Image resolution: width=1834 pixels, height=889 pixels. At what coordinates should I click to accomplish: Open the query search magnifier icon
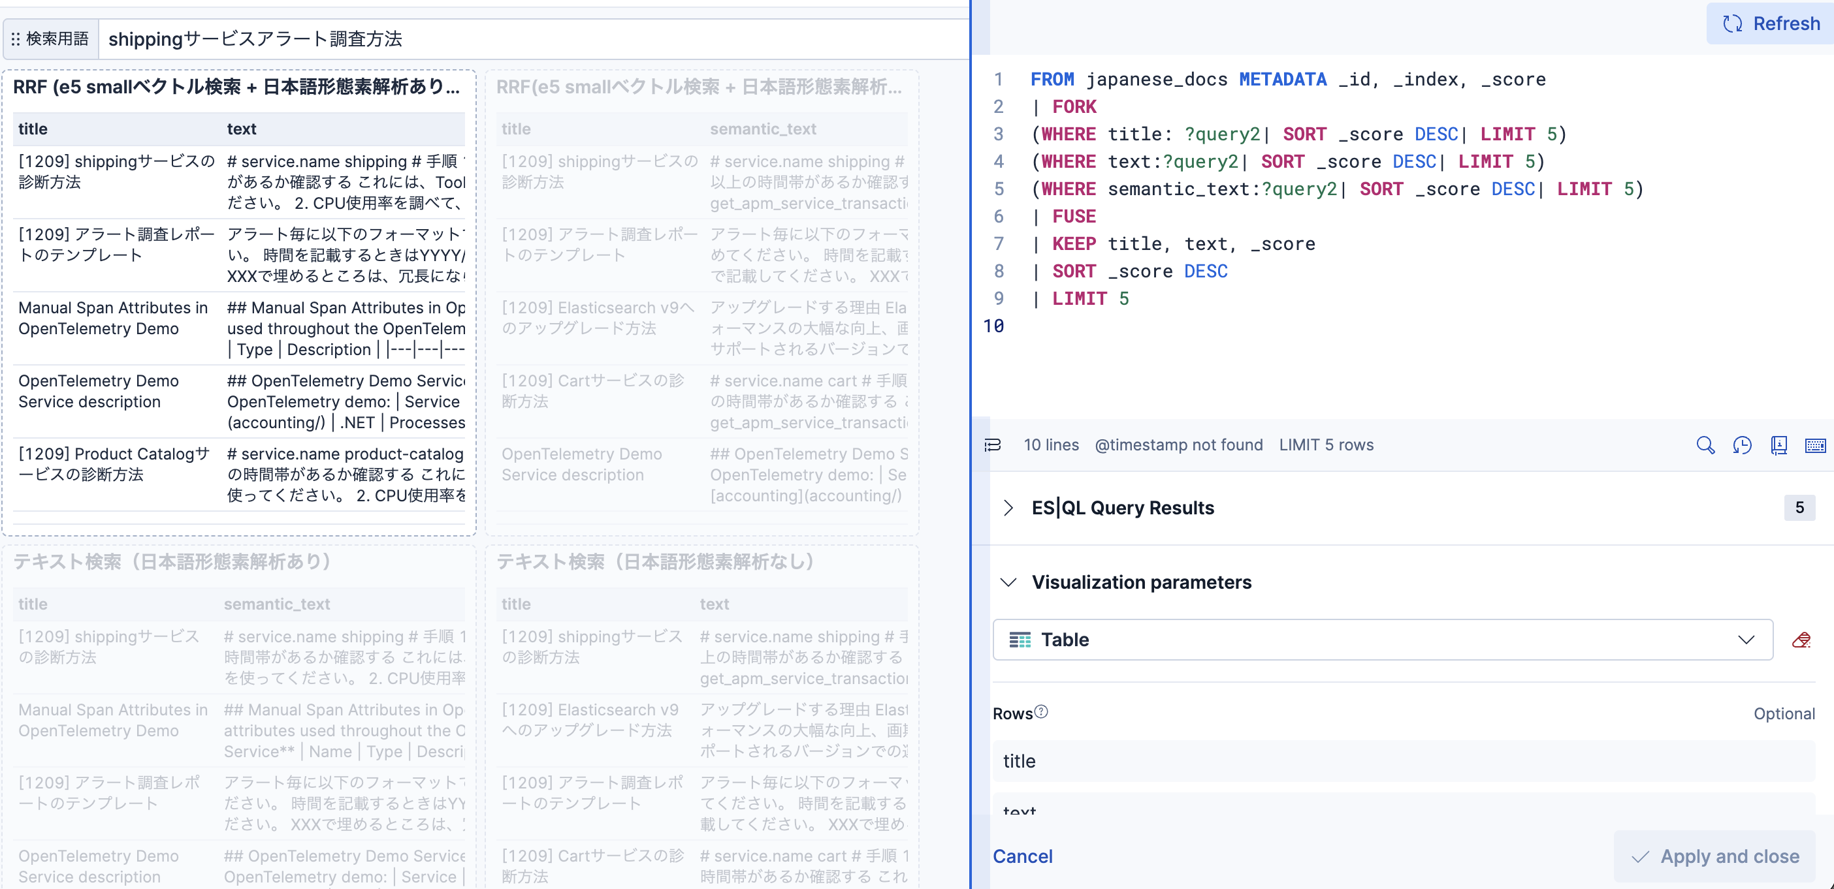[1705, 445]
